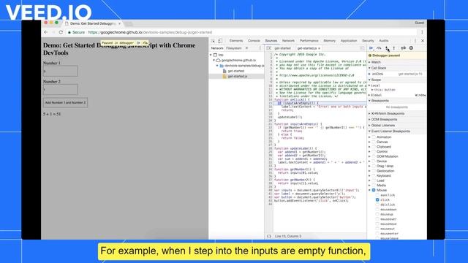This screenshot has height=263, width=468.
Task: Click line number 20 in code gutter
Action: pyautogui.click(x=271, y=121)
